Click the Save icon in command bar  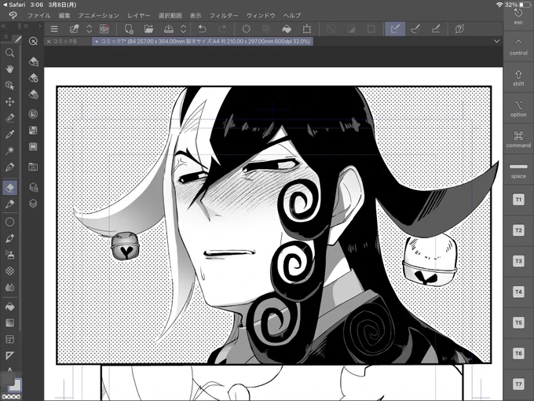[x=169, y=29]
